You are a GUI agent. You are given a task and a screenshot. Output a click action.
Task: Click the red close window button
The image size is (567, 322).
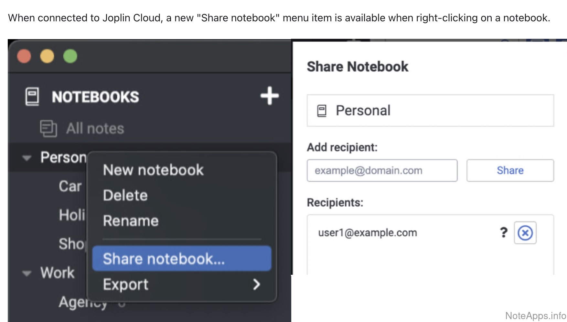24,56
